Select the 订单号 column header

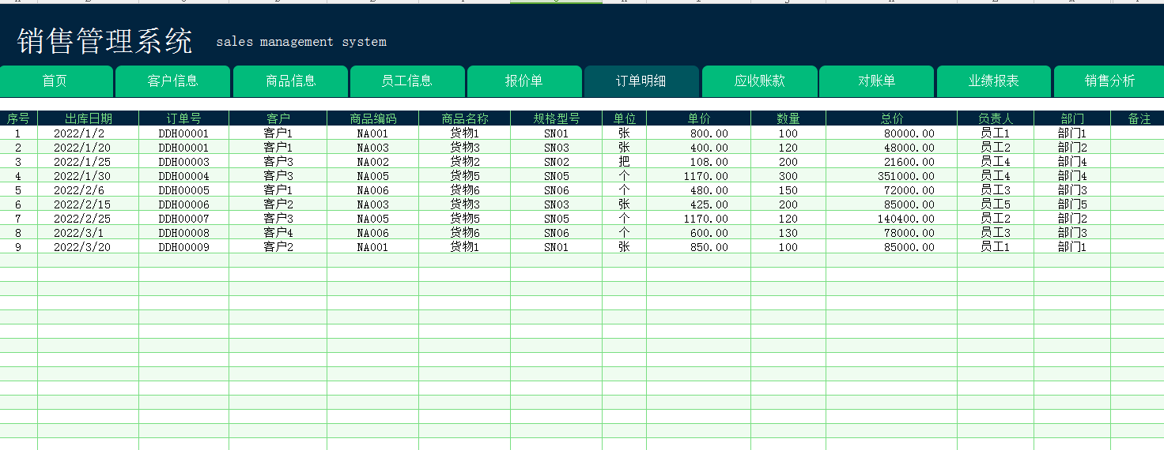183,118
